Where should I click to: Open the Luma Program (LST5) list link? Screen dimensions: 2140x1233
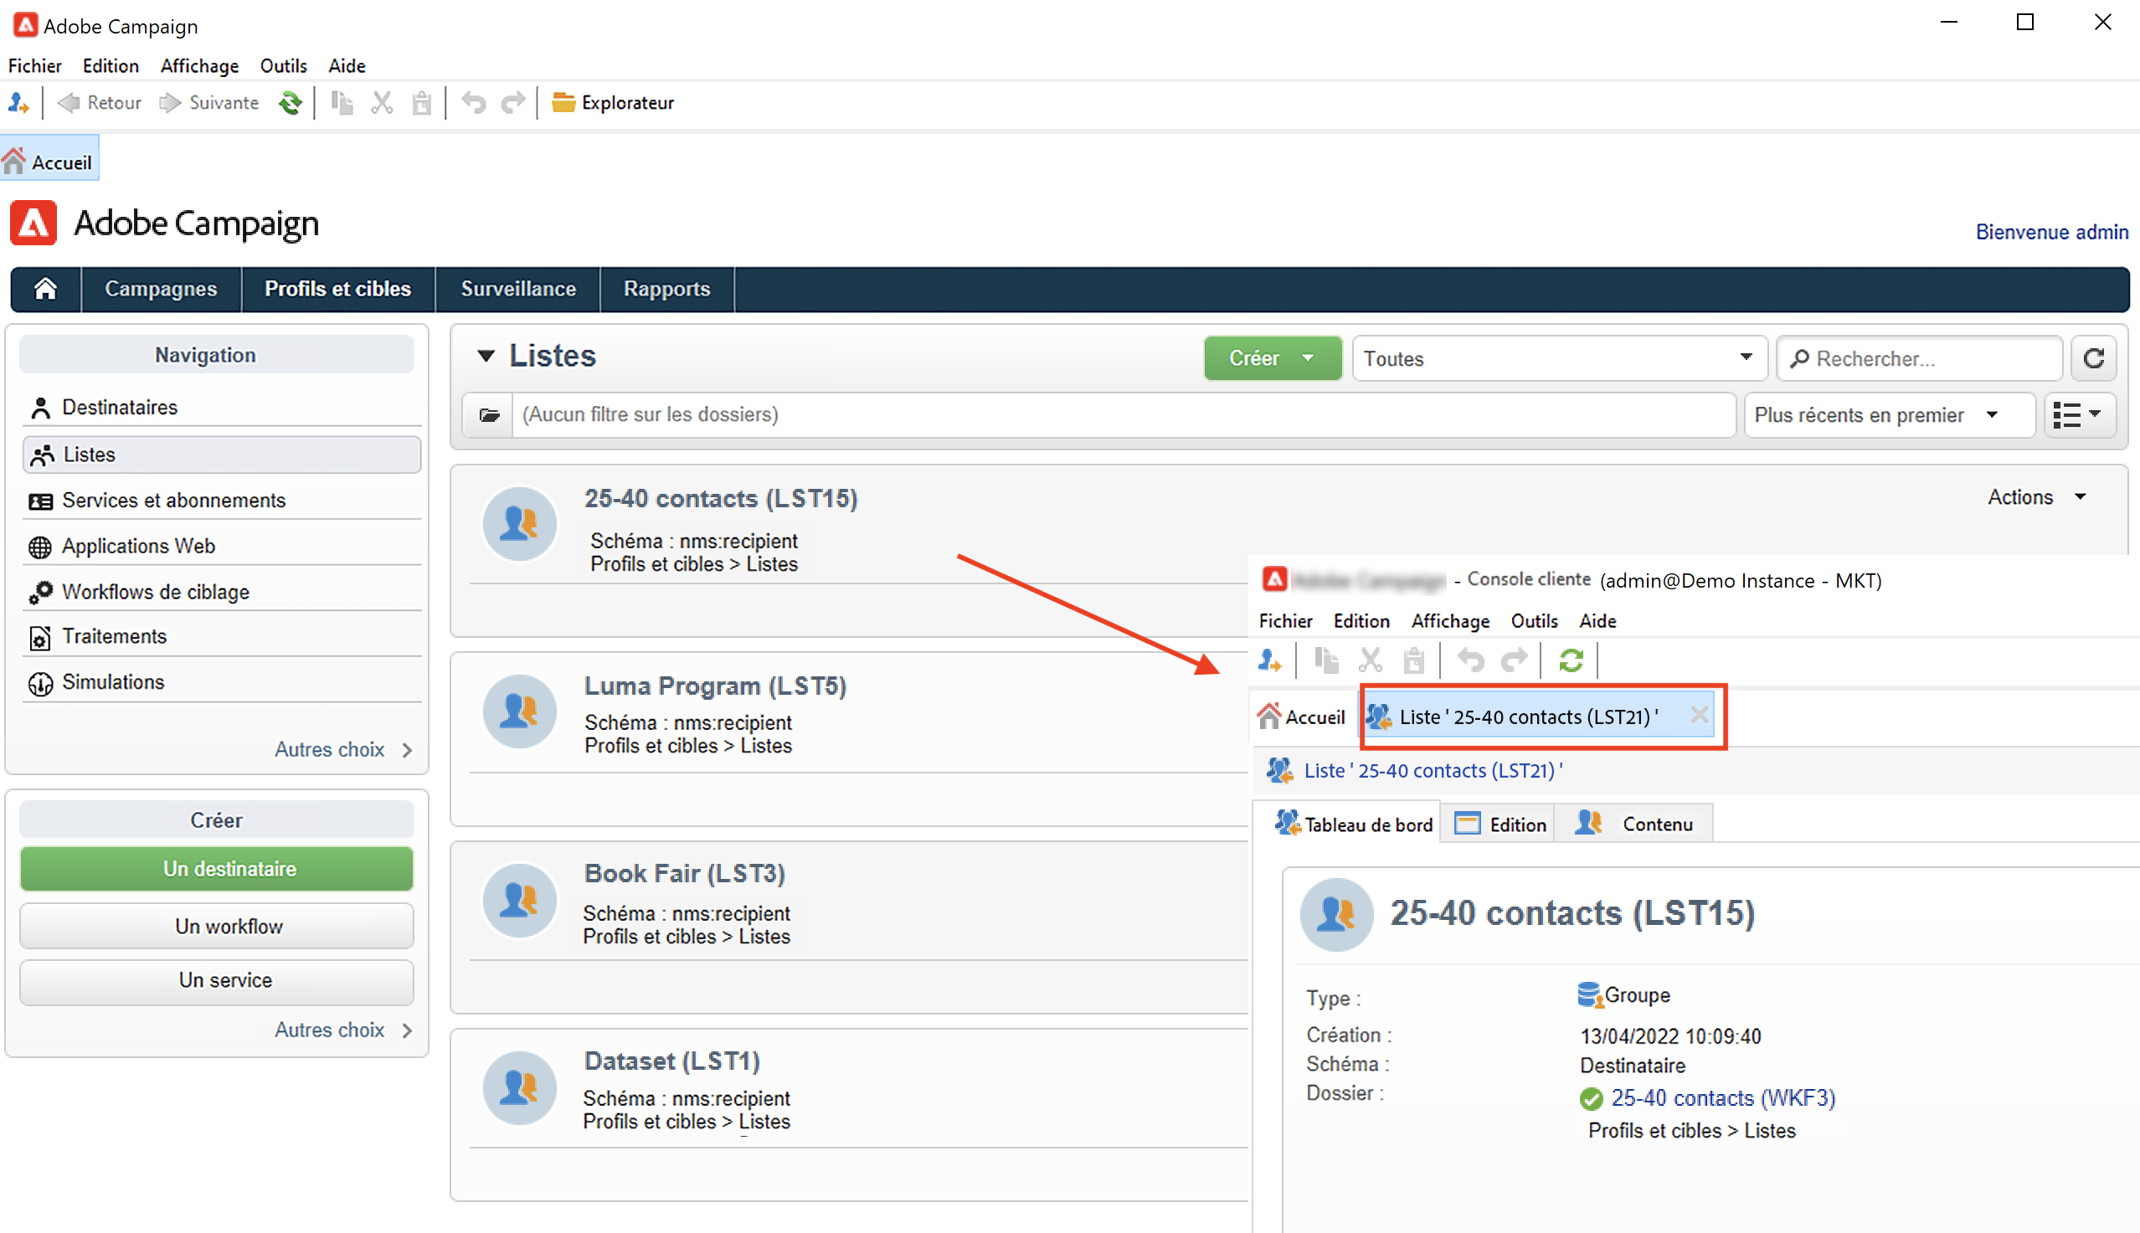pyautogui.click(x=715, y=686)
